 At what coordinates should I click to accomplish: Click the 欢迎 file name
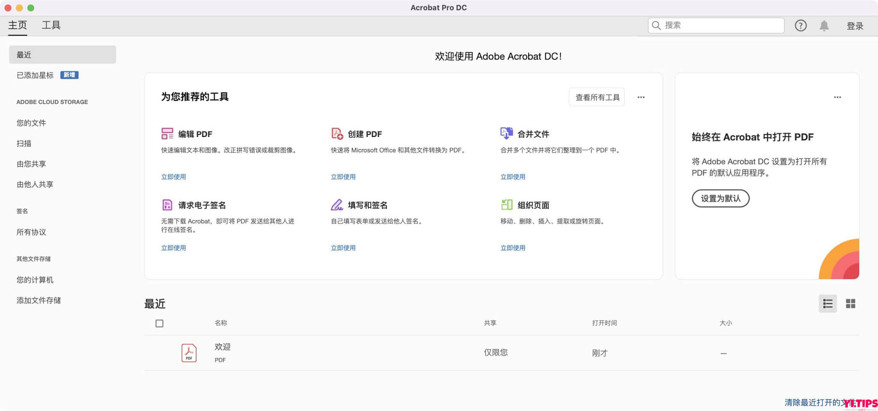223,347
